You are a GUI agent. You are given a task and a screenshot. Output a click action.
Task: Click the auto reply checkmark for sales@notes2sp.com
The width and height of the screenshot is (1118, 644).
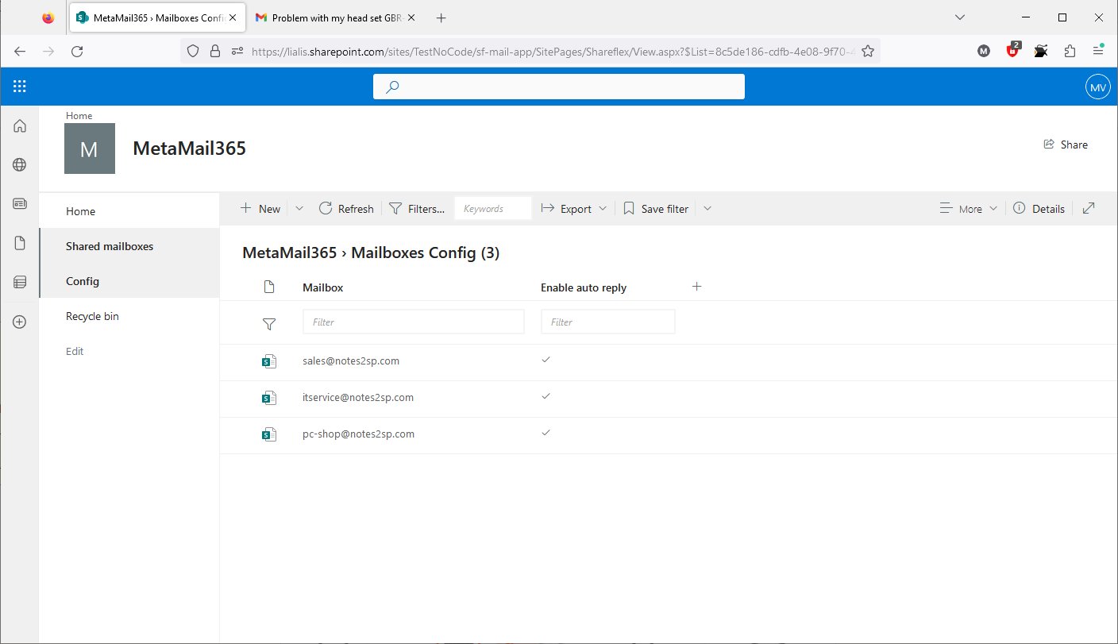coord(546,360)
